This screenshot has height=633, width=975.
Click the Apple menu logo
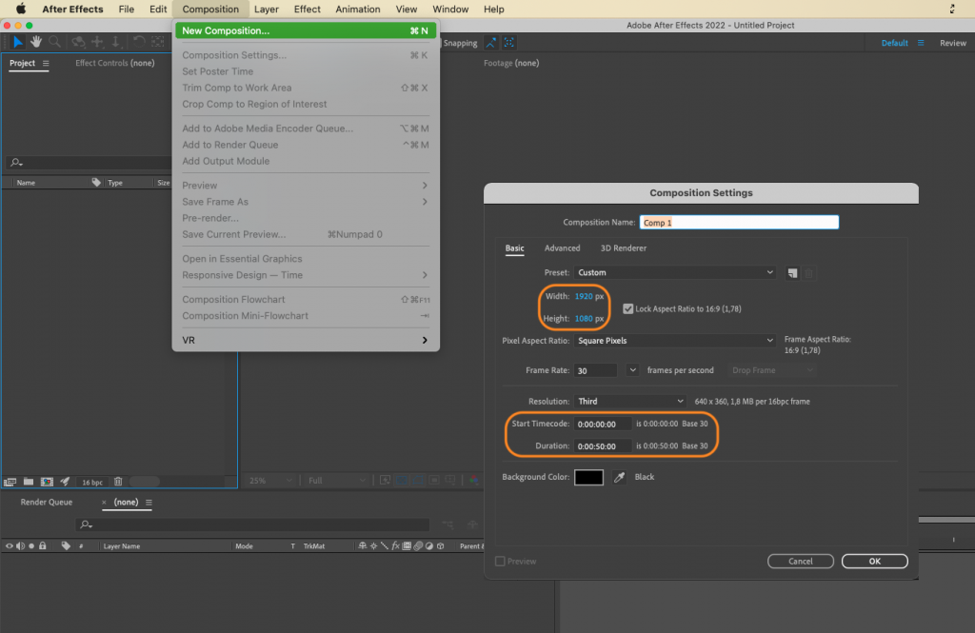[20, 9]
